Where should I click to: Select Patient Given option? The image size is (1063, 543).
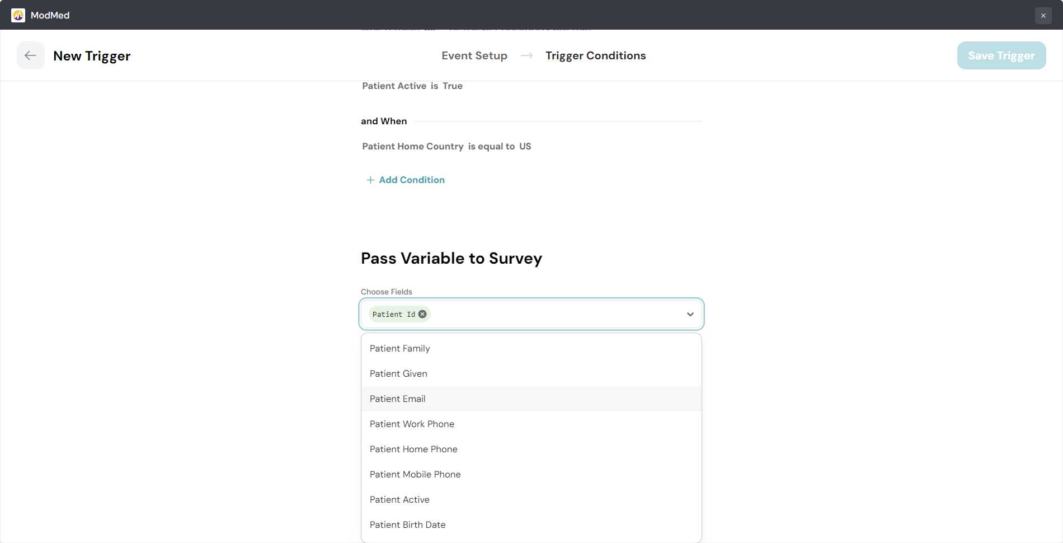click(x=398, y=373)
